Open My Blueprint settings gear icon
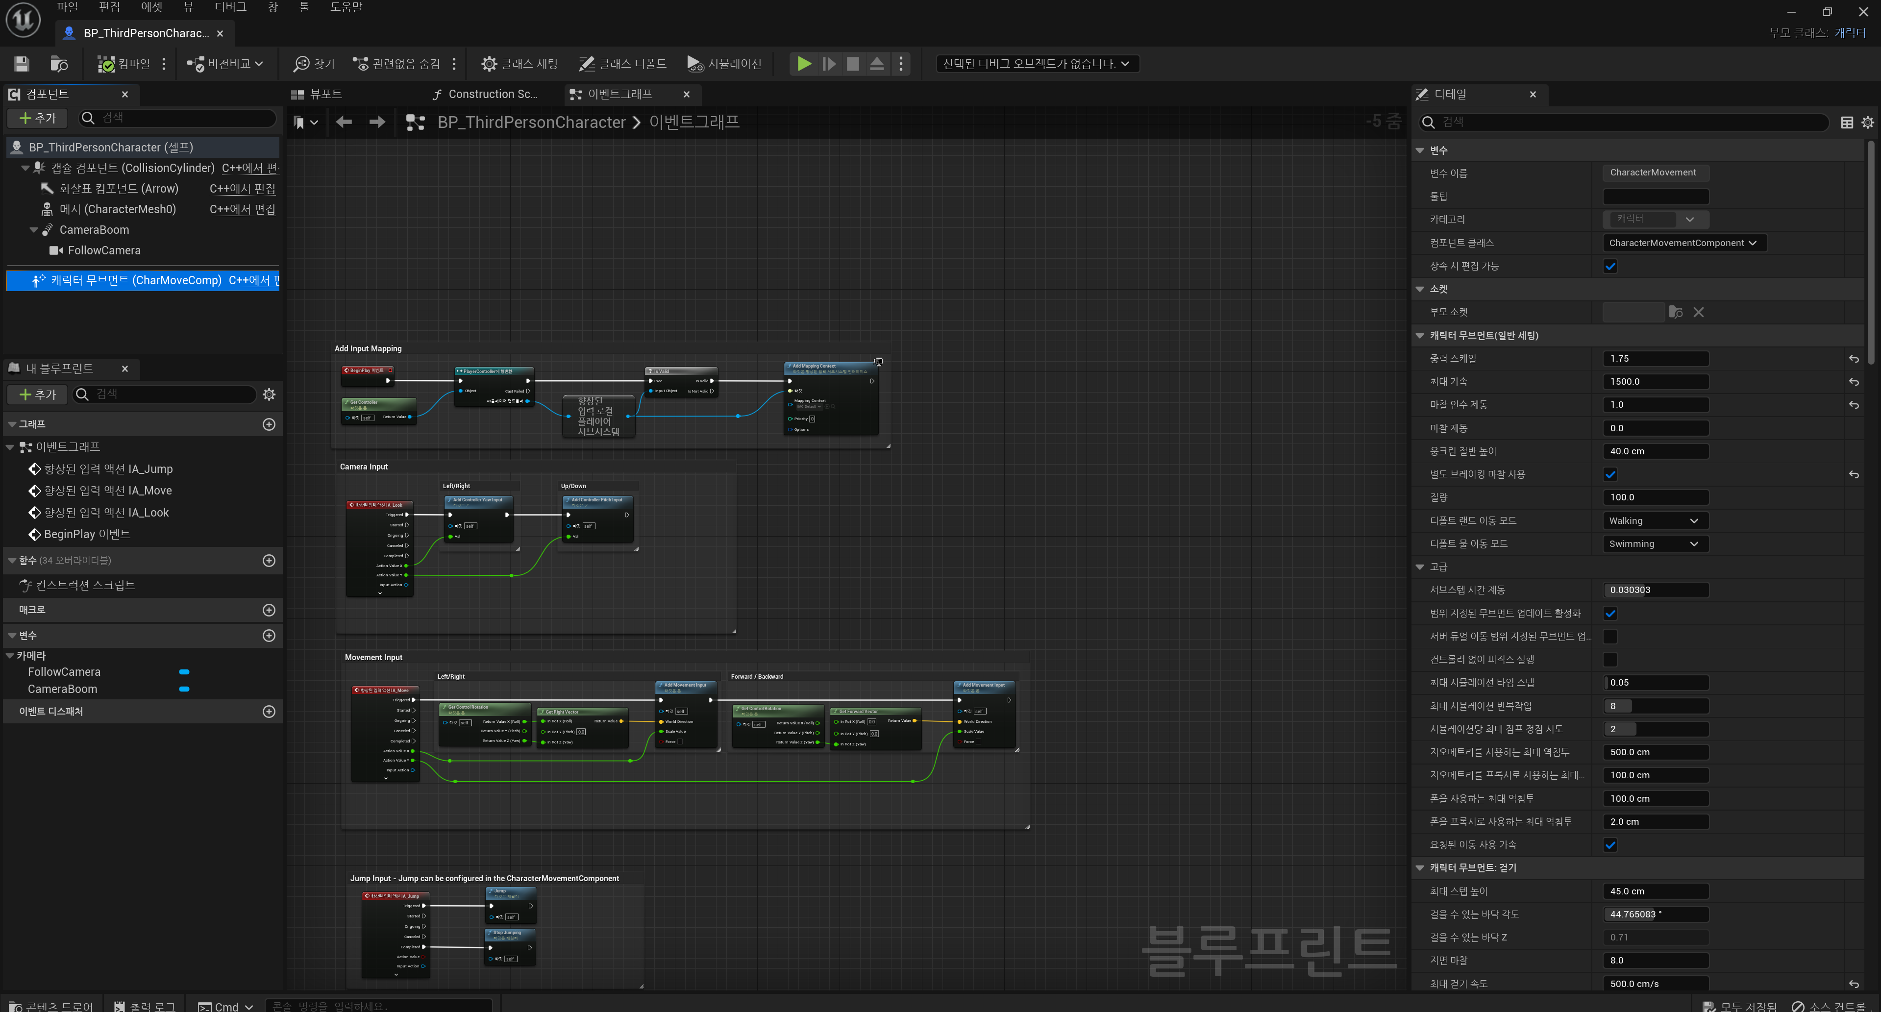1881x1012 pixels. pyautogui.click(x=269, y=395)
